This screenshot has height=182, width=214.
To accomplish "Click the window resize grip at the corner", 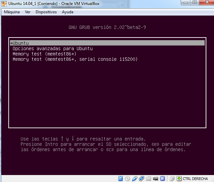I will (212, 180).
